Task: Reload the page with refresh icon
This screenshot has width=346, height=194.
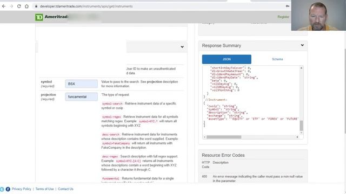Action: [x=19, y=6]
